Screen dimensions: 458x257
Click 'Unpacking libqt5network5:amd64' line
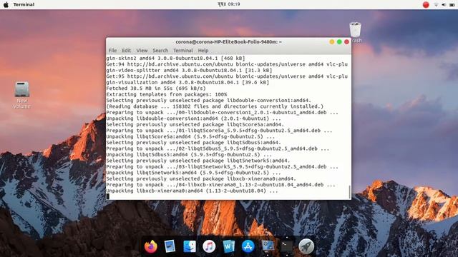click(194, 173)
